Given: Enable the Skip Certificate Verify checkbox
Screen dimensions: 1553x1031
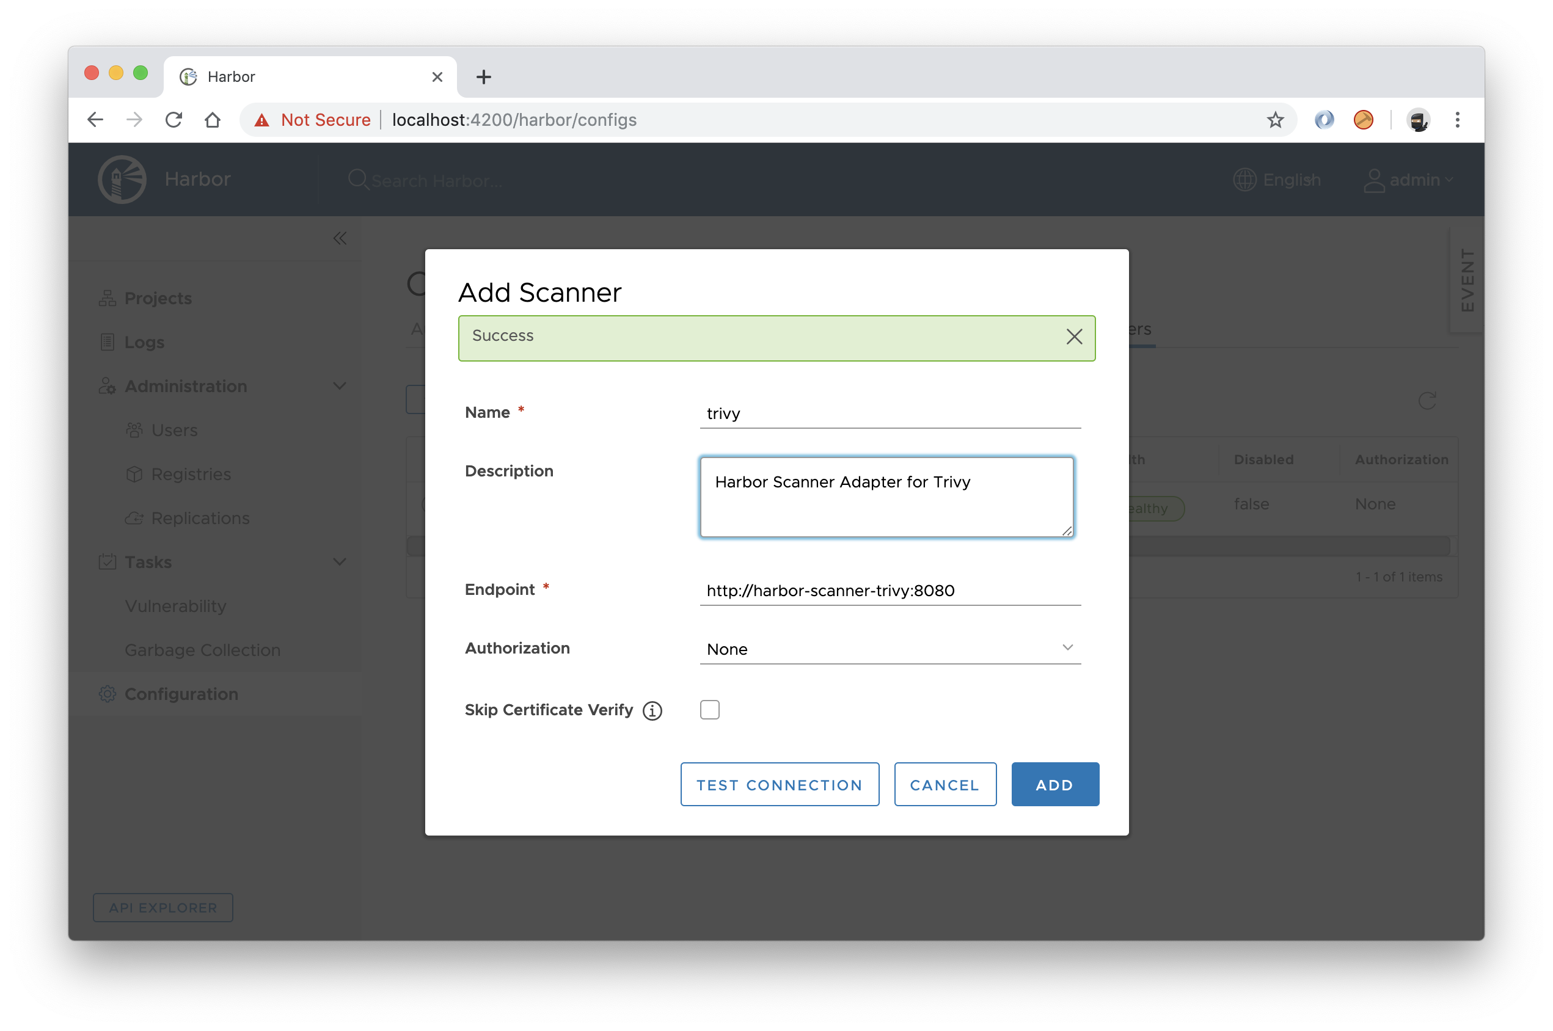Looking at the screenshot, I should tap(709, 710).
